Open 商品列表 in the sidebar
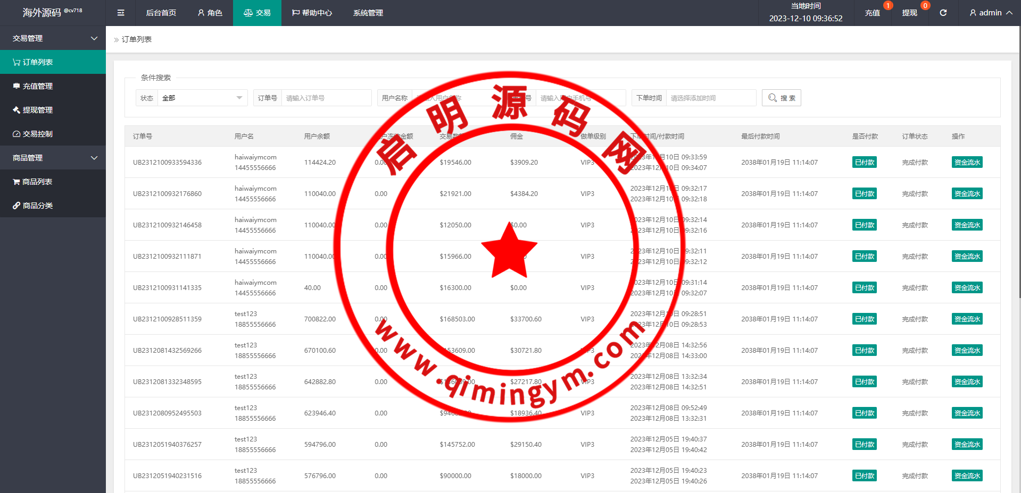 [x=37, y=182]
